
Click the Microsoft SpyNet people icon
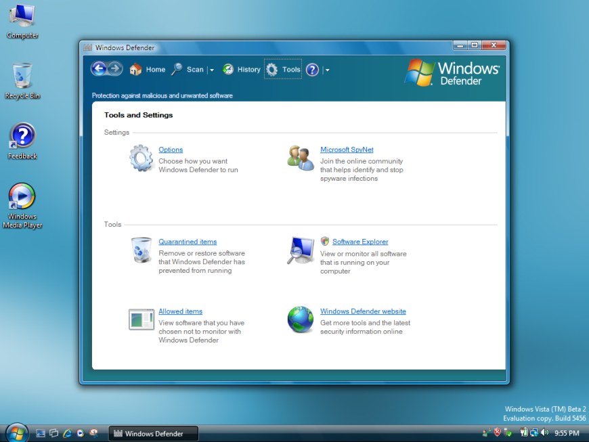coord(301,158)
